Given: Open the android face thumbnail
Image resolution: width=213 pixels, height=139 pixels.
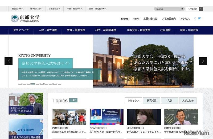Looking at the screenshot, I should 144,117.
